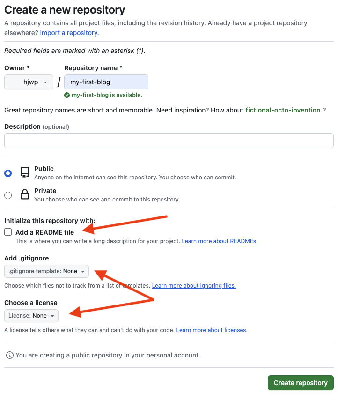The width and height of the screenshot is (338, 394).
Task: Open the Owner dropdown showing hjwp
Action: 28,82
